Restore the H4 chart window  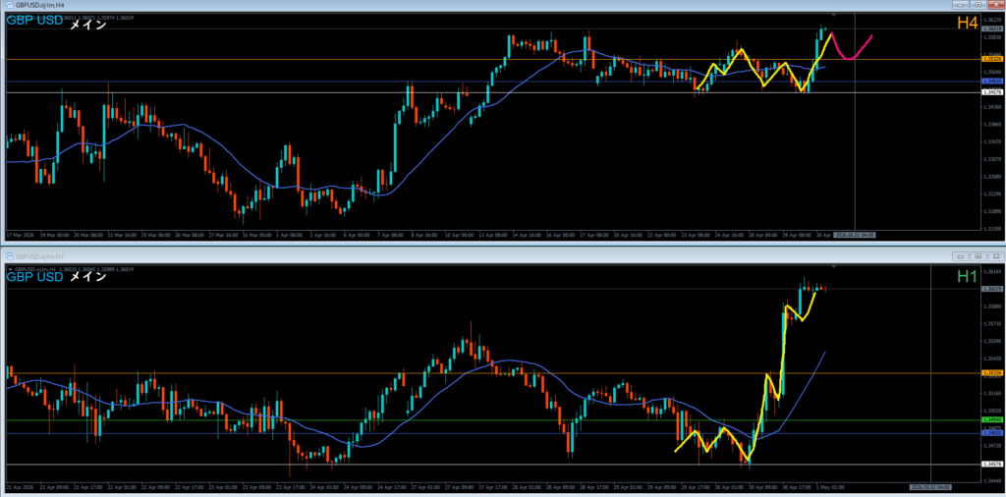[978, 5]
